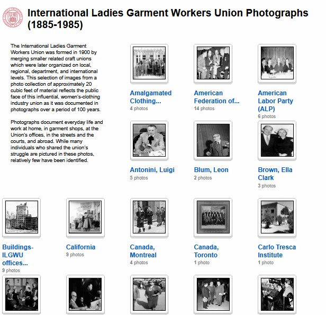The image size is (326, 315).
Task: Click '1 photo' under Carlo Tresca Institute
Action: click(x=266, y=263)
